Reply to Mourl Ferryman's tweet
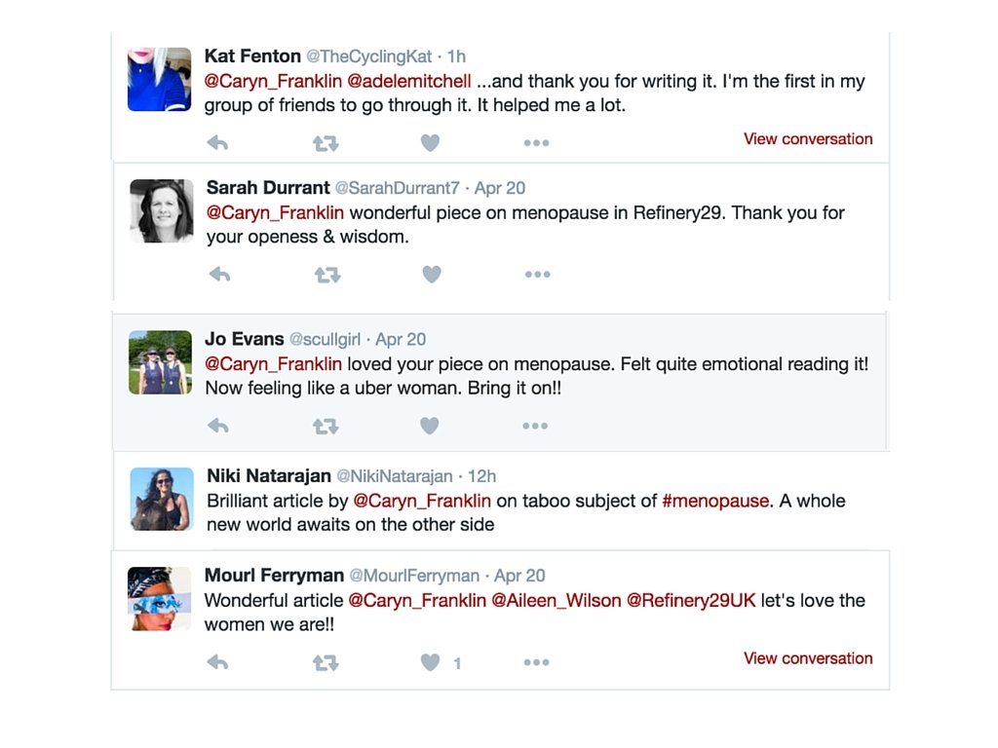The width and height of the screenshot is (998, 748). [218, 663]
